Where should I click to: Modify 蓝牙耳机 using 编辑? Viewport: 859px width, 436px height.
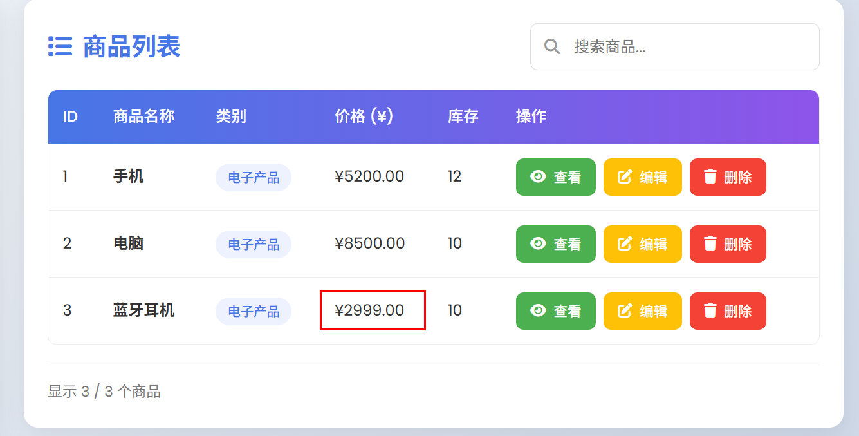pyautogui.click(x=643, y=311)
